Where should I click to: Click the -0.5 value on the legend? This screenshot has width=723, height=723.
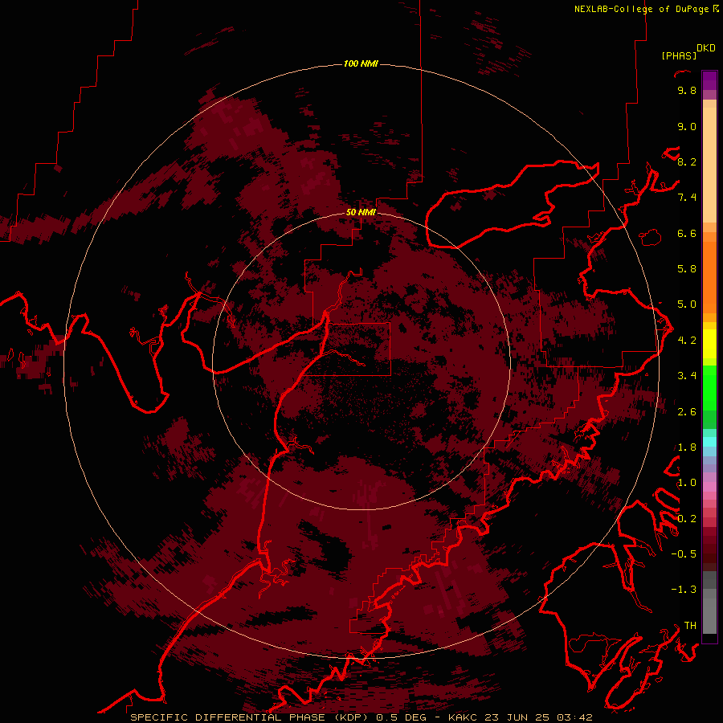click(684, 554)
